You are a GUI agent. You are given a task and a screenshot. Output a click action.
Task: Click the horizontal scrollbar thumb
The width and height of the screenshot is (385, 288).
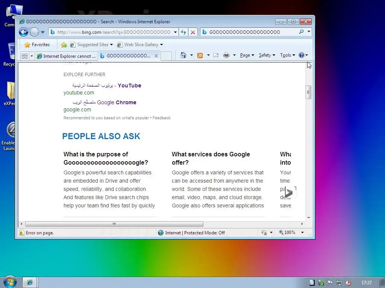point(114,224)
